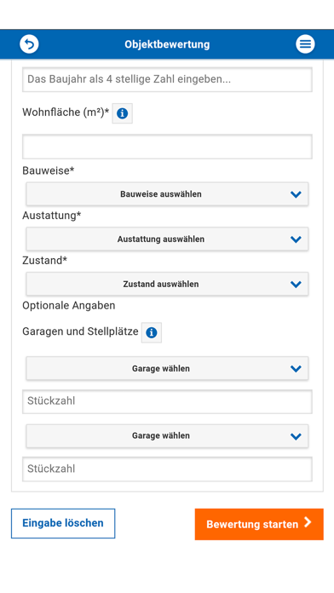
Task: Start evaluation with Bewertung starten
Action: pos(259,524)
